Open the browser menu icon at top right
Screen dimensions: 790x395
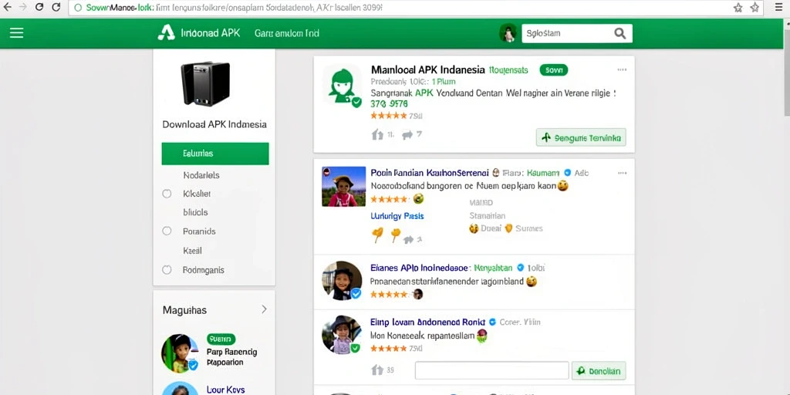[x=779, y=8]
